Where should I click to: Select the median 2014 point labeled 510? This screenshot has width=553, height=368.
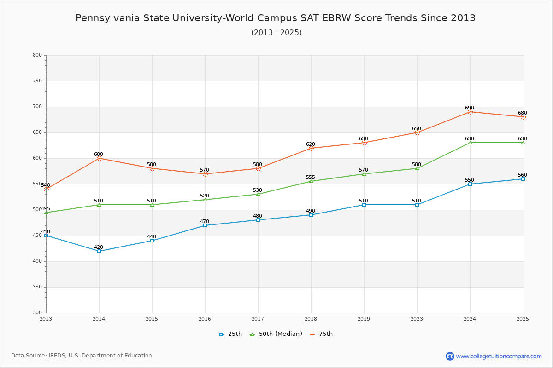click(x=99, y=205)
